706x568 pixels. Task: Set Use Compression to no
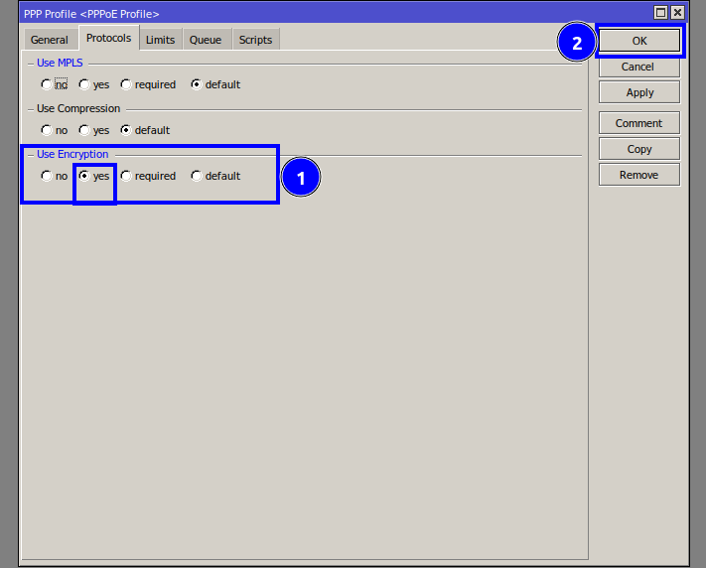click(x=46, y=131)
